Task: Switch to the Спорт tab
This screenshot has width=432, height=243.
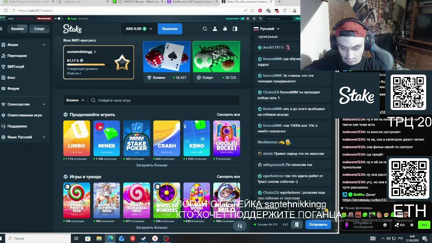Action: (x=39, y=29)
